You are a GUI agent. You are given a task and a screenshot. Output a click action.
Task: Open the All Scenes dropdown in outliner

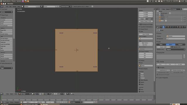[x=176, y=9]
